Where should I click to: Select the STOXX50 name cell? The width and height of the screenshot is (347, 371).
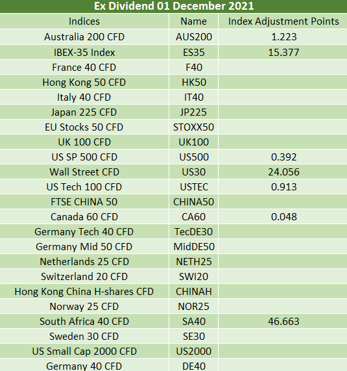(x=193, y=127)
